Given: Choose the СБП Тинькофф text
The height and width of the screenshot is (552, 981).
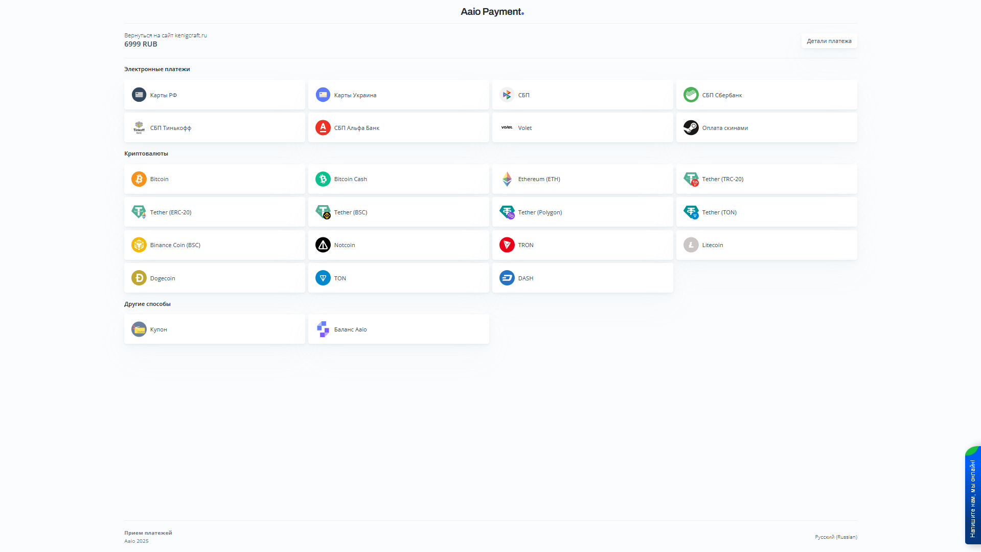Looking at the screenshot, I should coord(171,128).
